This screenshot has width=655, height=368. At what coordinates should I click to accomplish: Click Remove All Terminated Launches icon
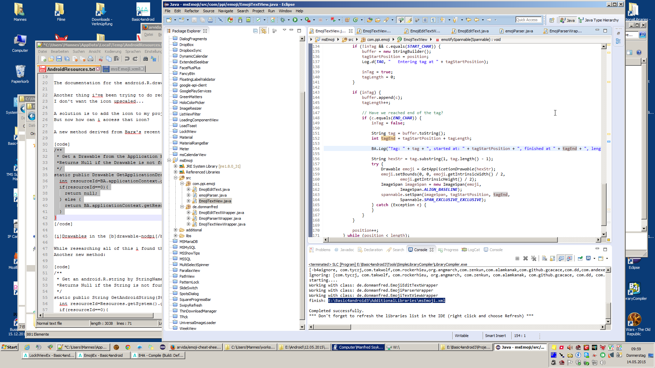pos(534,258)
